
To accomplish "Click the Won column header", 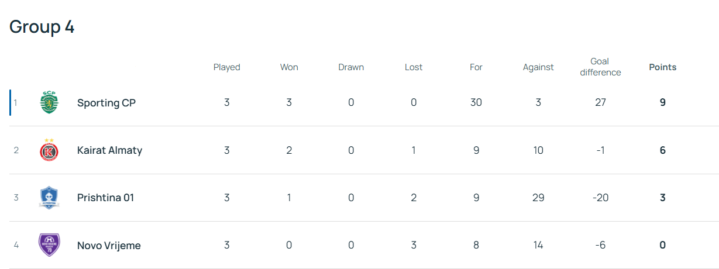I will [x=289, y=67].
